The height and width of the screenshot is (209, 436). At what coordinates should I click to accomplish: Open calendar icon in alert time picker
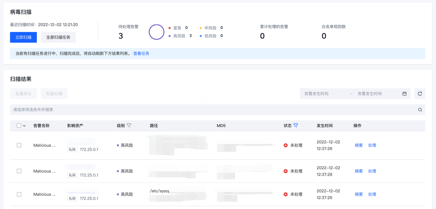coord(404,94)
